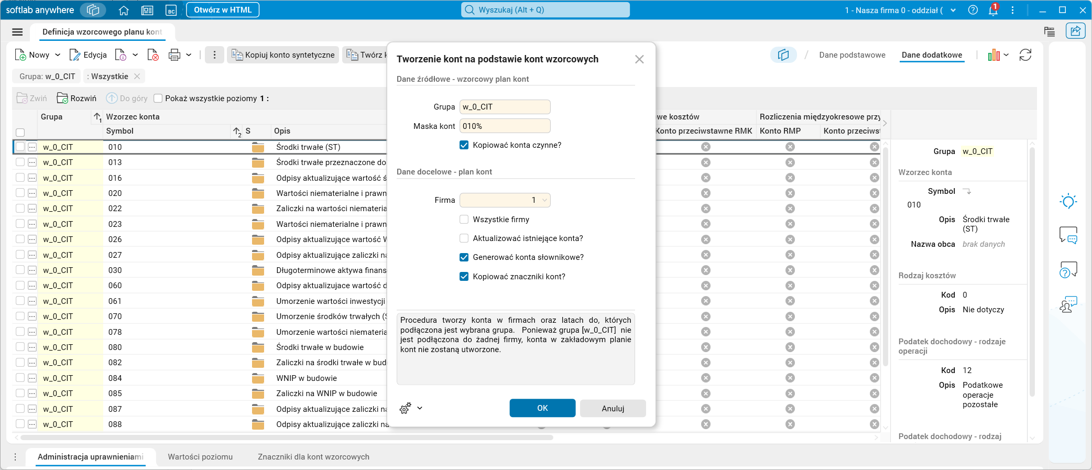
Task: Toggle Kopiować znaczniki kont checkbox
Action: coord(464,277)
